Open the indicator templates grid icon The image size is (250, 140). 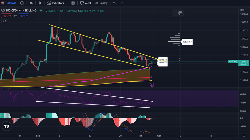pyautogui.click(x=73, y=3)
